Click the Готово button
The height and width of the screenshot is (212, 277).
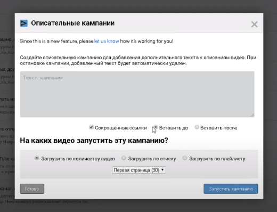32,189
